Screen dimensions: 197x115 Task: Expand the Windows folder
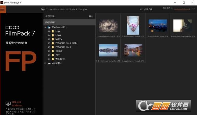[x=49, y=59]
